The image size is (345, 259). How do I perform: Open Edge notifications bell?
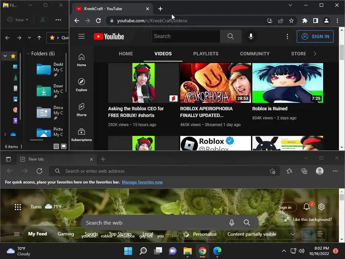307,207
